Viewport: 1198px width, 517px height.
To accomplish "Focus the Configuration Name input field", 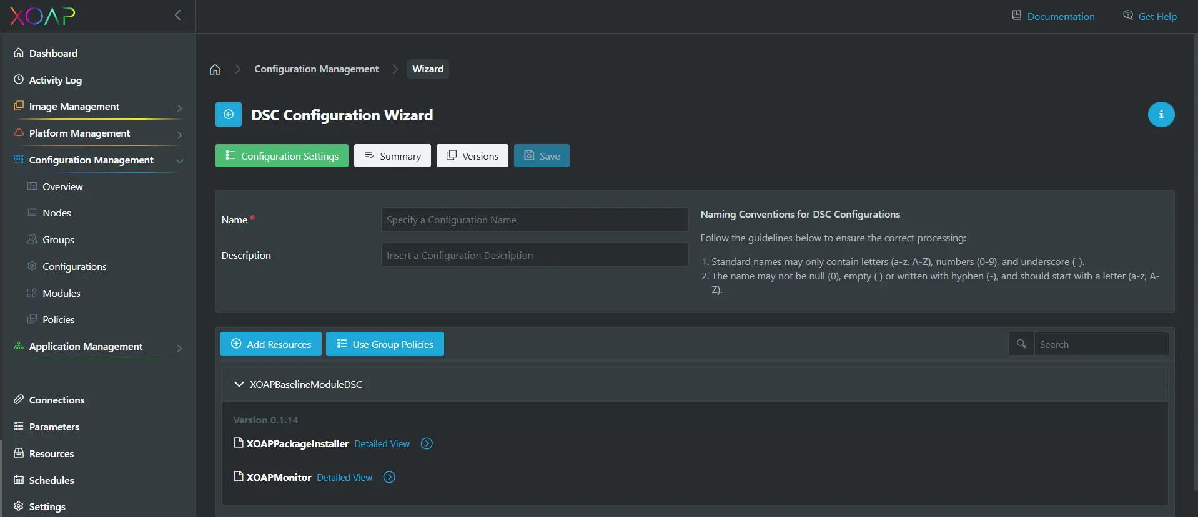I will [535, 220].
